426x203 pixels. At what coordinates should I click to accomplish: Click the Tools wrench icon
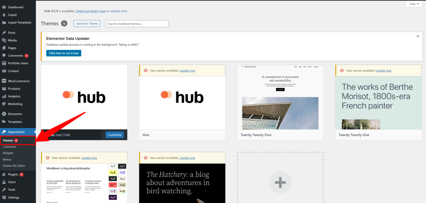coord(4,190)
